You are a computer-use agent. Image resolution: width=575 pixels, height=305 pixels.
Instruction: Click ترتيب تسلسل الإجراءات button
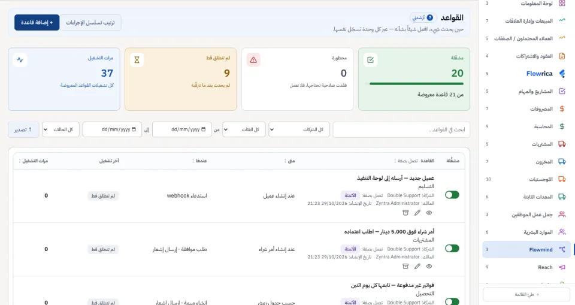(90, 22)
